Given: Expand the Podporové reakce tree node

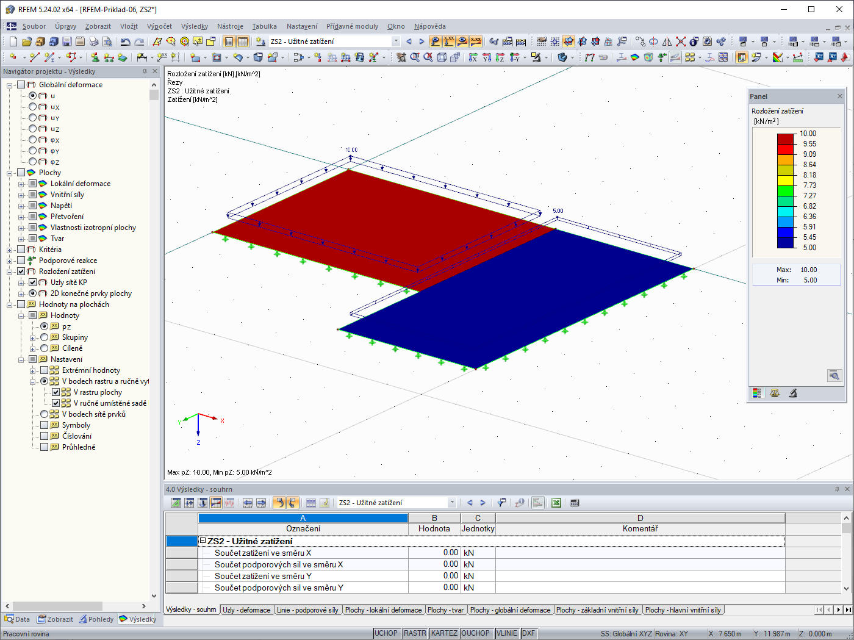Looking at the screenshot, I should tap(10, 261).
